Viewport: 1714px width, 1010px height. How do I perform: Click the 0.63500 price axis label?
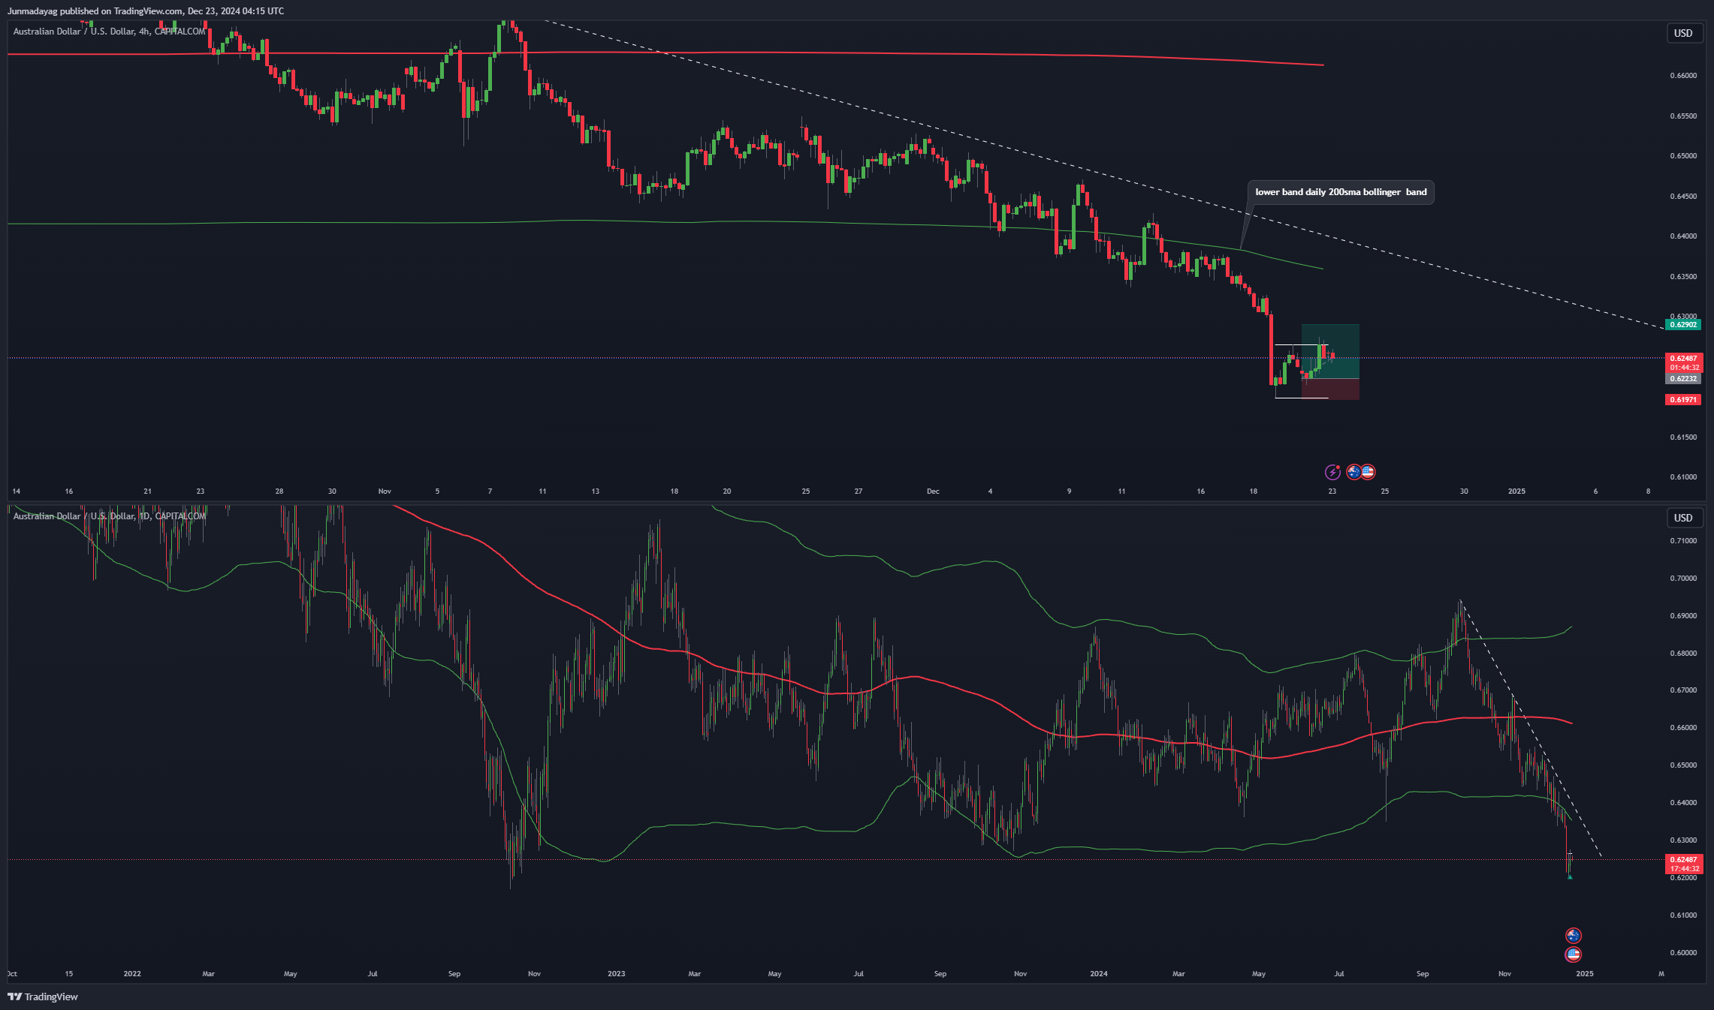pyautogui.click(x=1683, y=277)
